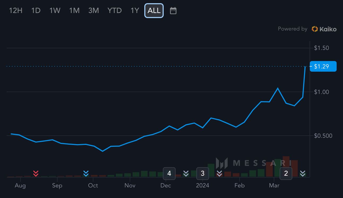The width and height of the screenshot is (343, 198).
Task: Click the Sep axis label
Action: (57, 185)
